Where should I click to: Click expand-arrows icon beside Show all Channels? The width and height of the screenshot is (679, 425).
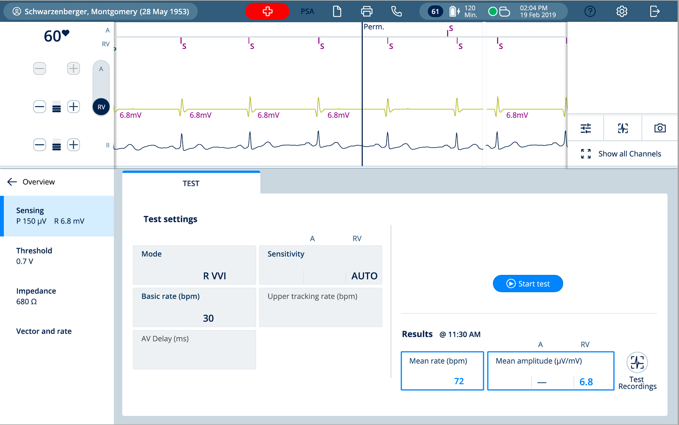586,154
